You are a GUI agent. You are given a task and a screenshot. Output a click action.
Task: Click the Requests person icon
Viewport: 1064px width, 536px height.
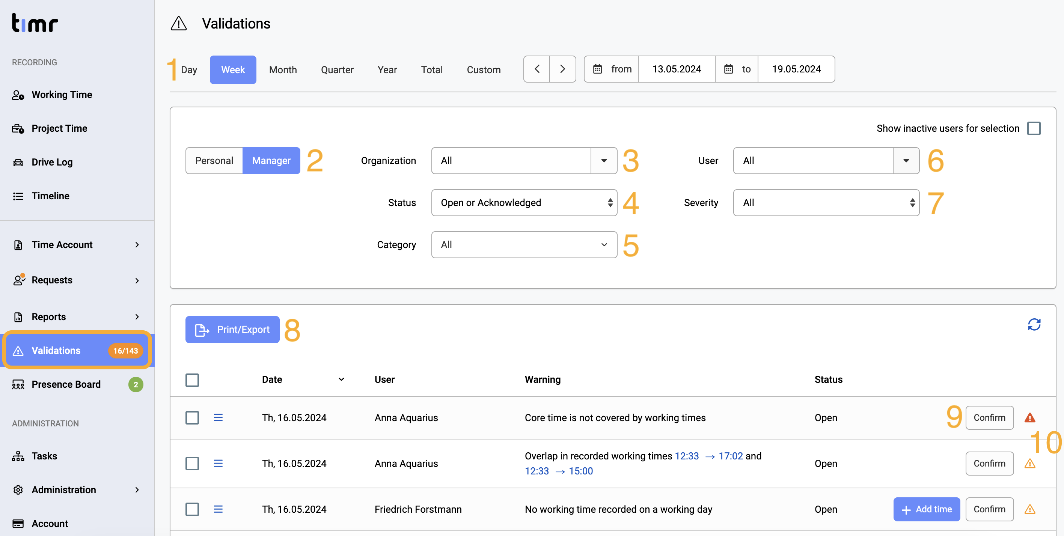(19, 280)
